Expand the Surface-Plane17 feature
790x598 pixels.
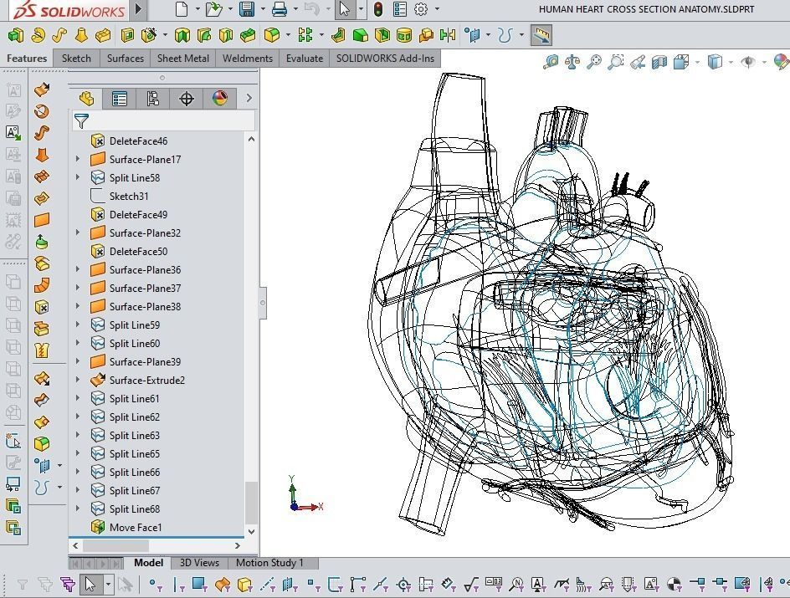78,159
